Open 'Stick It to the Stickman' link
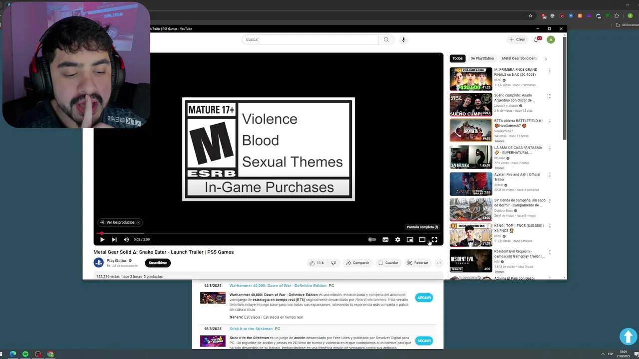This screenshot has width=639, height=359. pos(251,329)
